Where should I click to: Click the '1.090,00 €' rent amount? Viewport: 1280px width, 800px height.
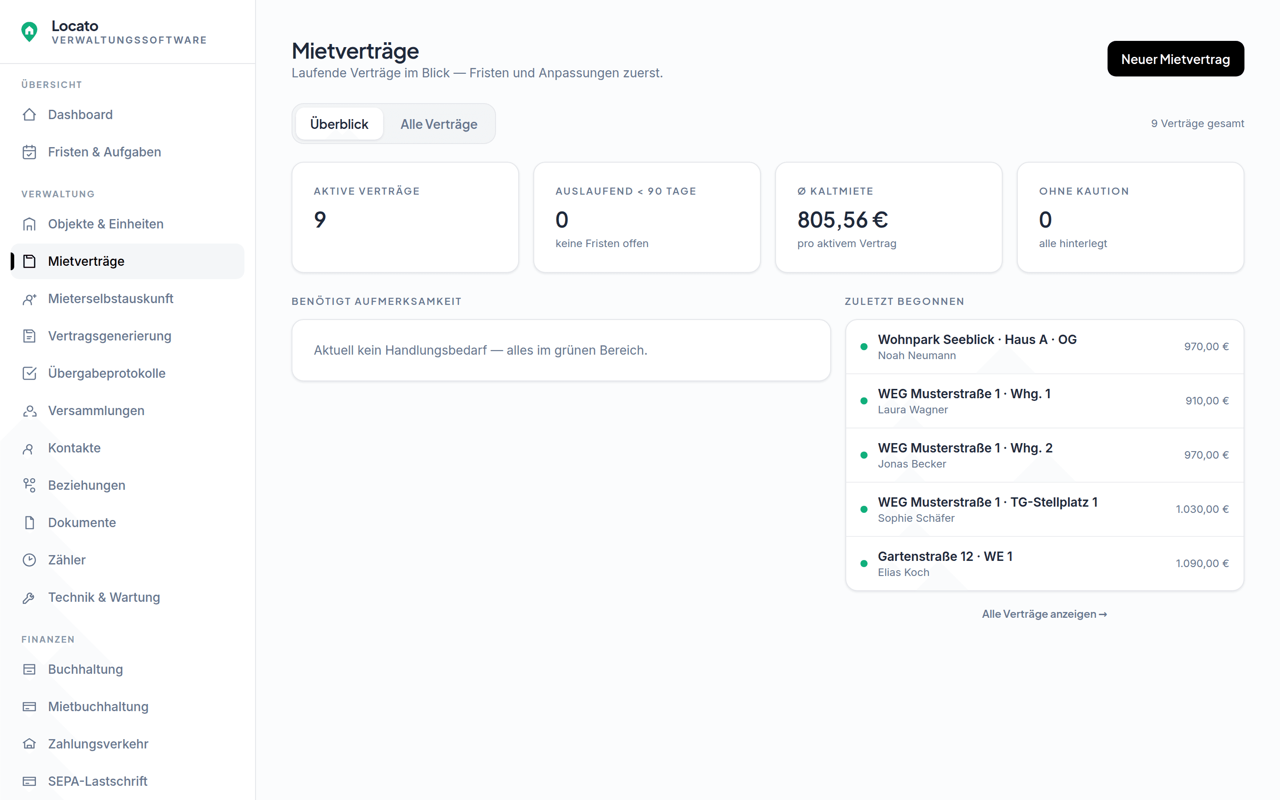pos(1202,564)
